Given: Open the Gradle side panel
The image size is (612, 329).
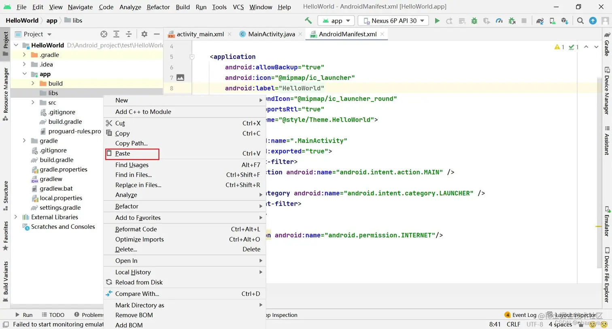Looking at the screenshot, I should [x=607, y=44].
